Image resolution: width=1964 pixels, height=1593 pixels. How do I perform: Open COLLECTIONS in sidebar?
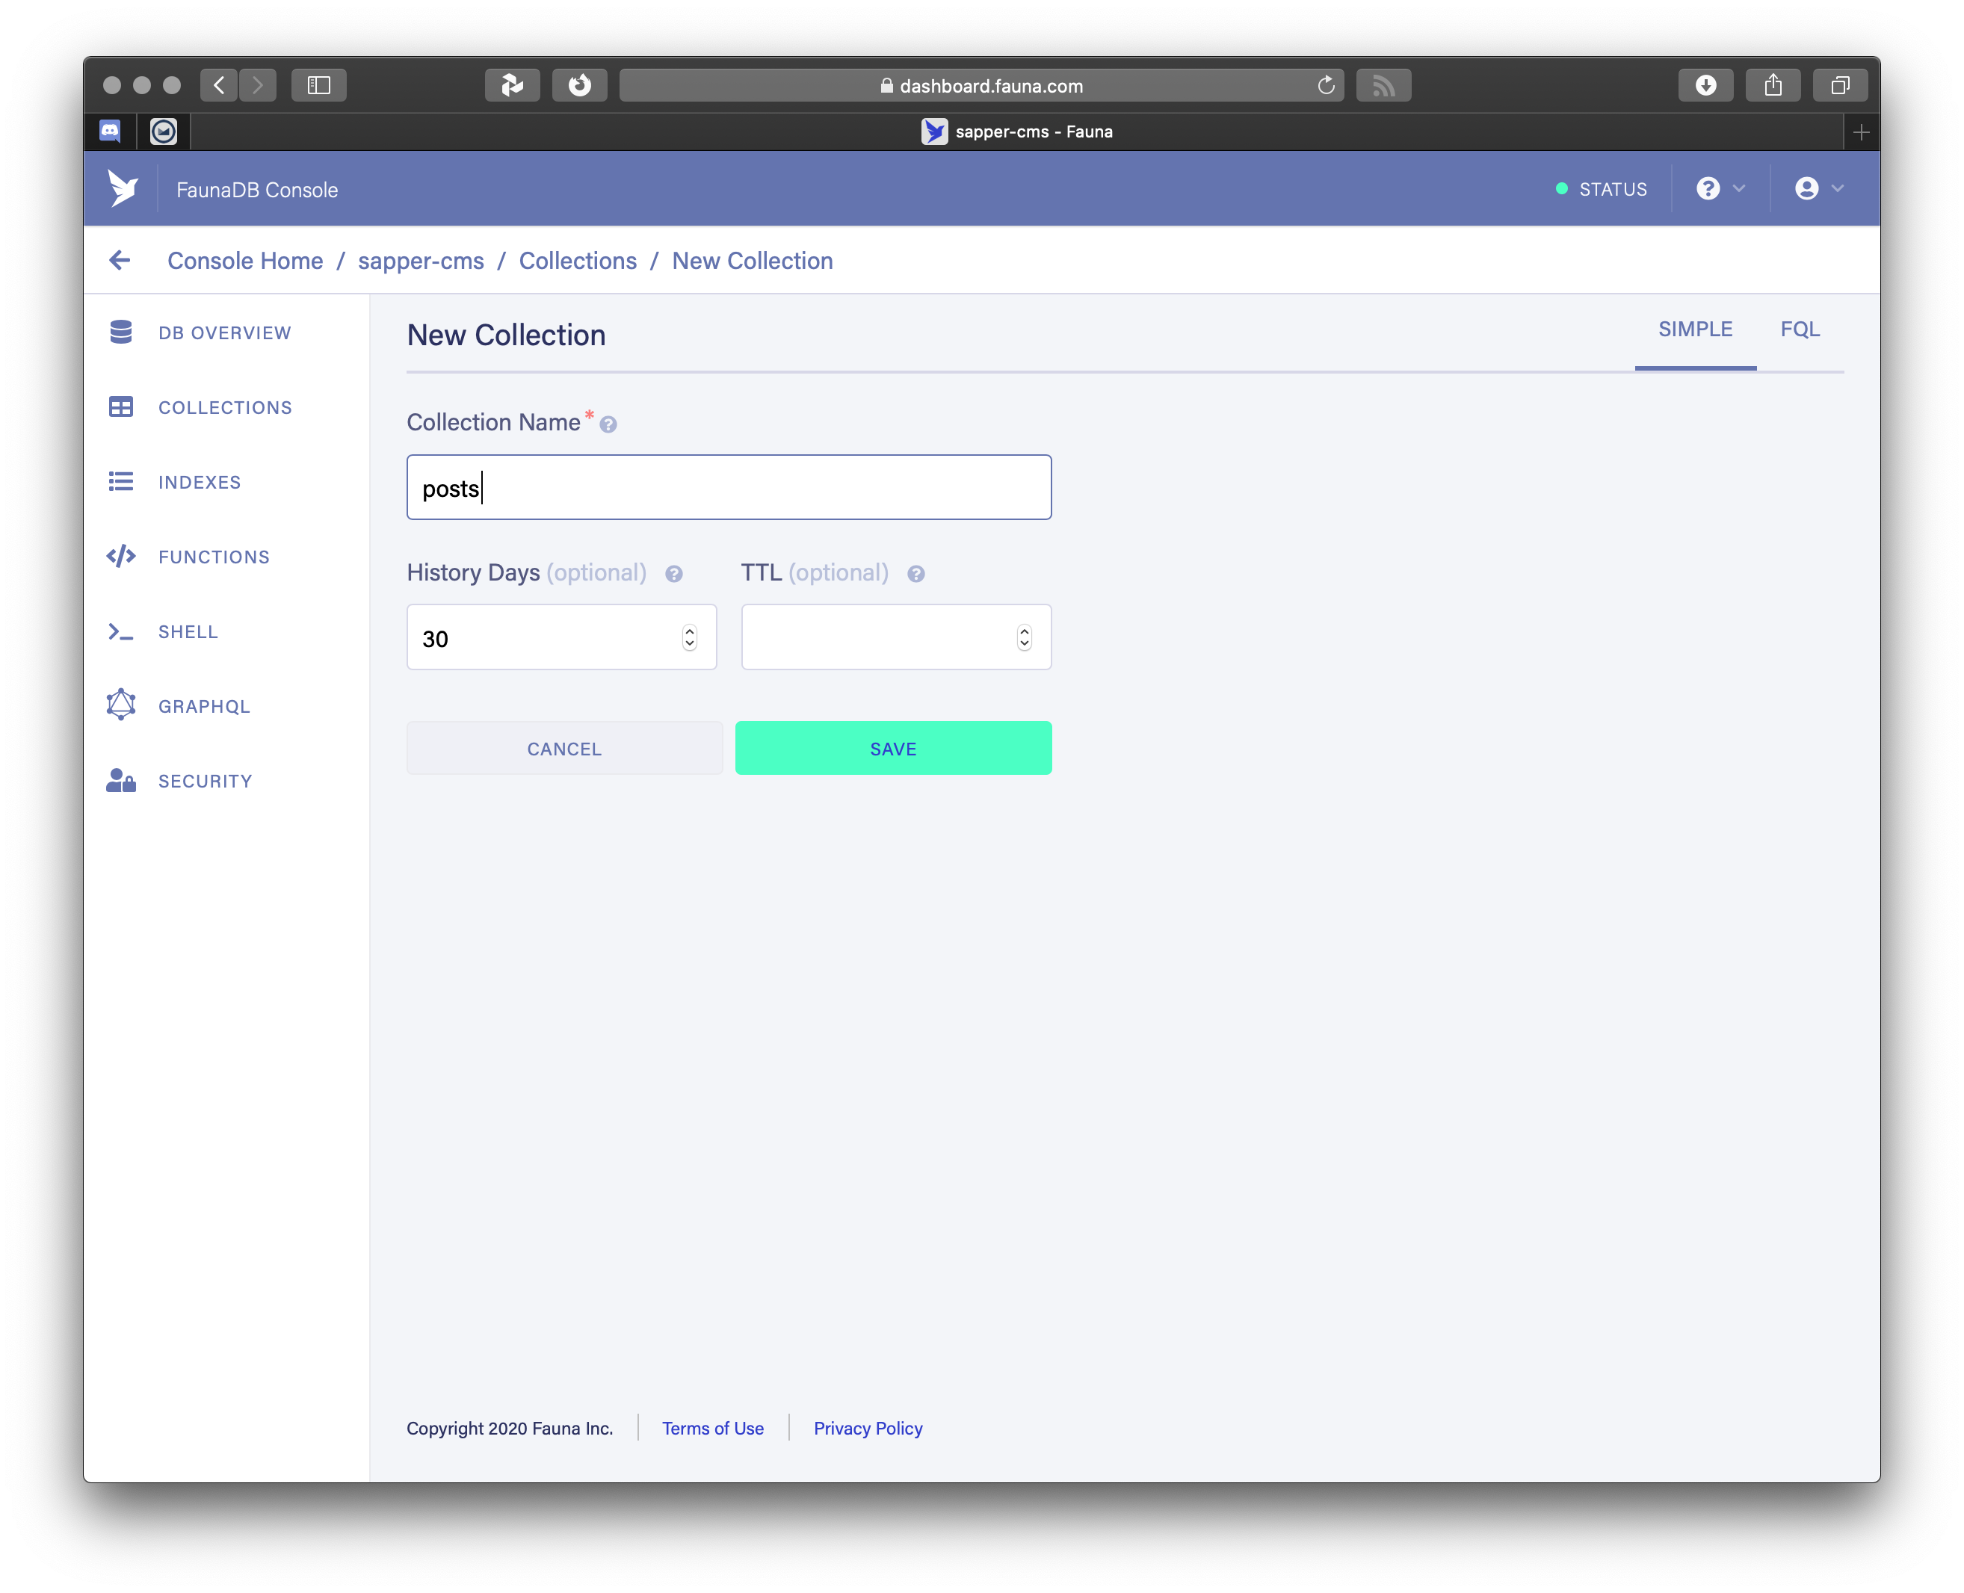(225, 407)
